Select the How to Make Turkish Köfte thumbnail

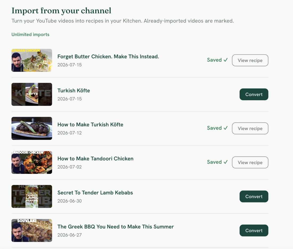point(32,128)
